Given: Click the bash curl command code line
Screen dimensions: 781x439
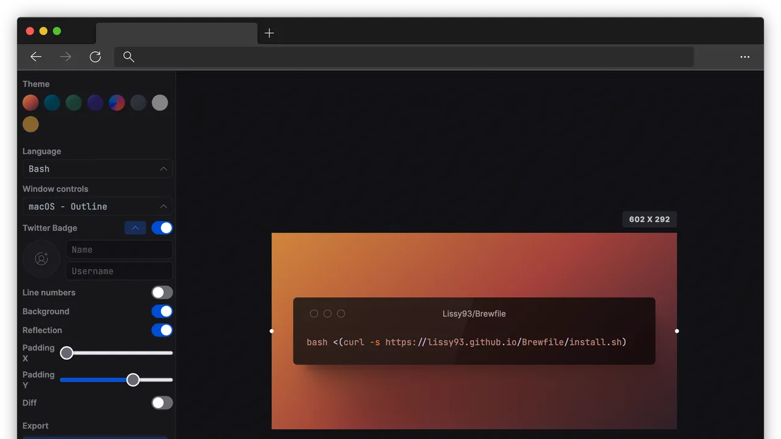Looking at the screenshot, I should point(466,342).
